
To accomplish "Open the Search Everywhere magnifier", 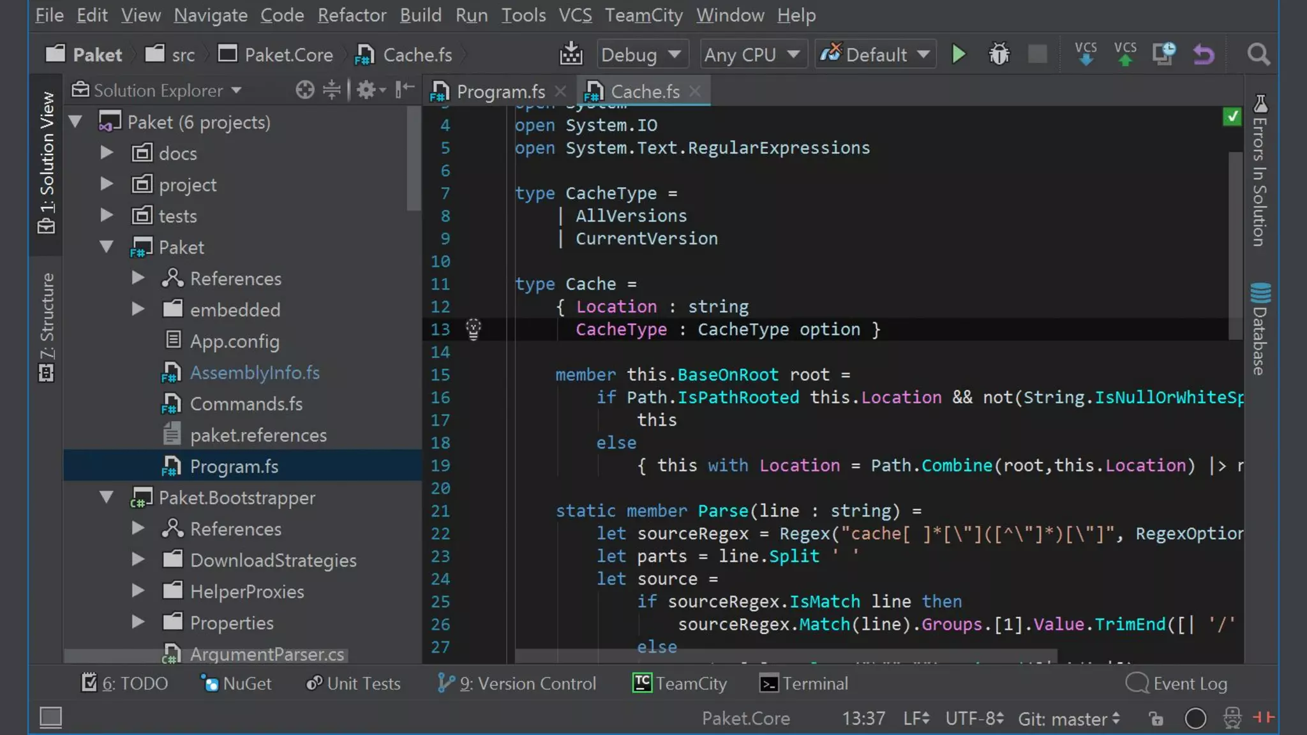I will click(1258, 54).
